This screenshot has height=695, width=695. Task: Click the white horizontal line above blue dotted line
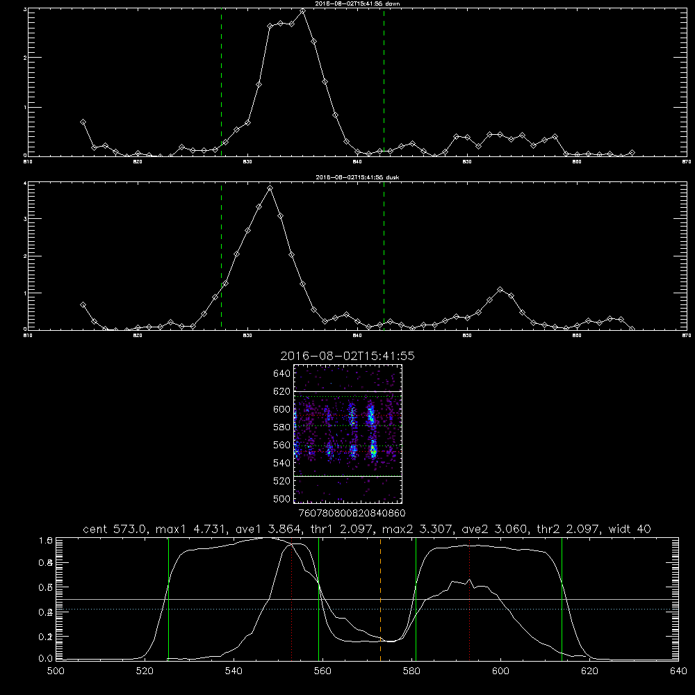[366, 599]
